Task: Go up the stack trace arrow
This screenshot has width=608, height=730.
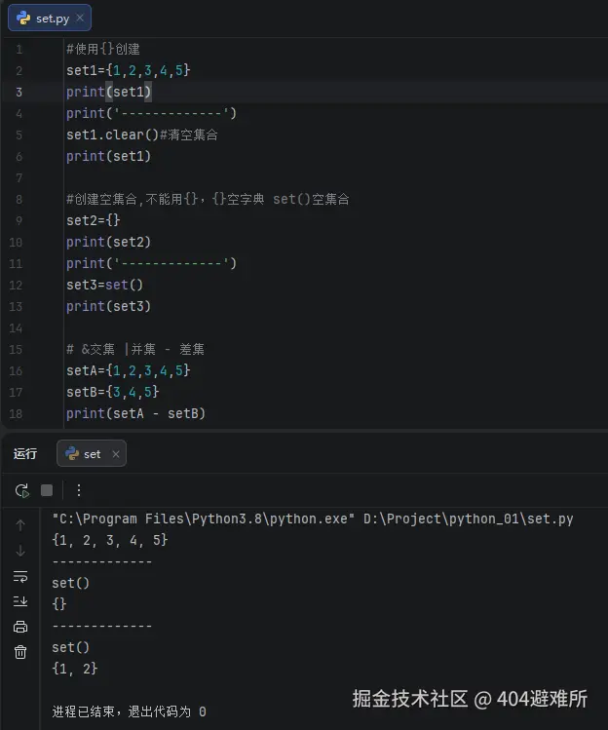Action: 20,525
